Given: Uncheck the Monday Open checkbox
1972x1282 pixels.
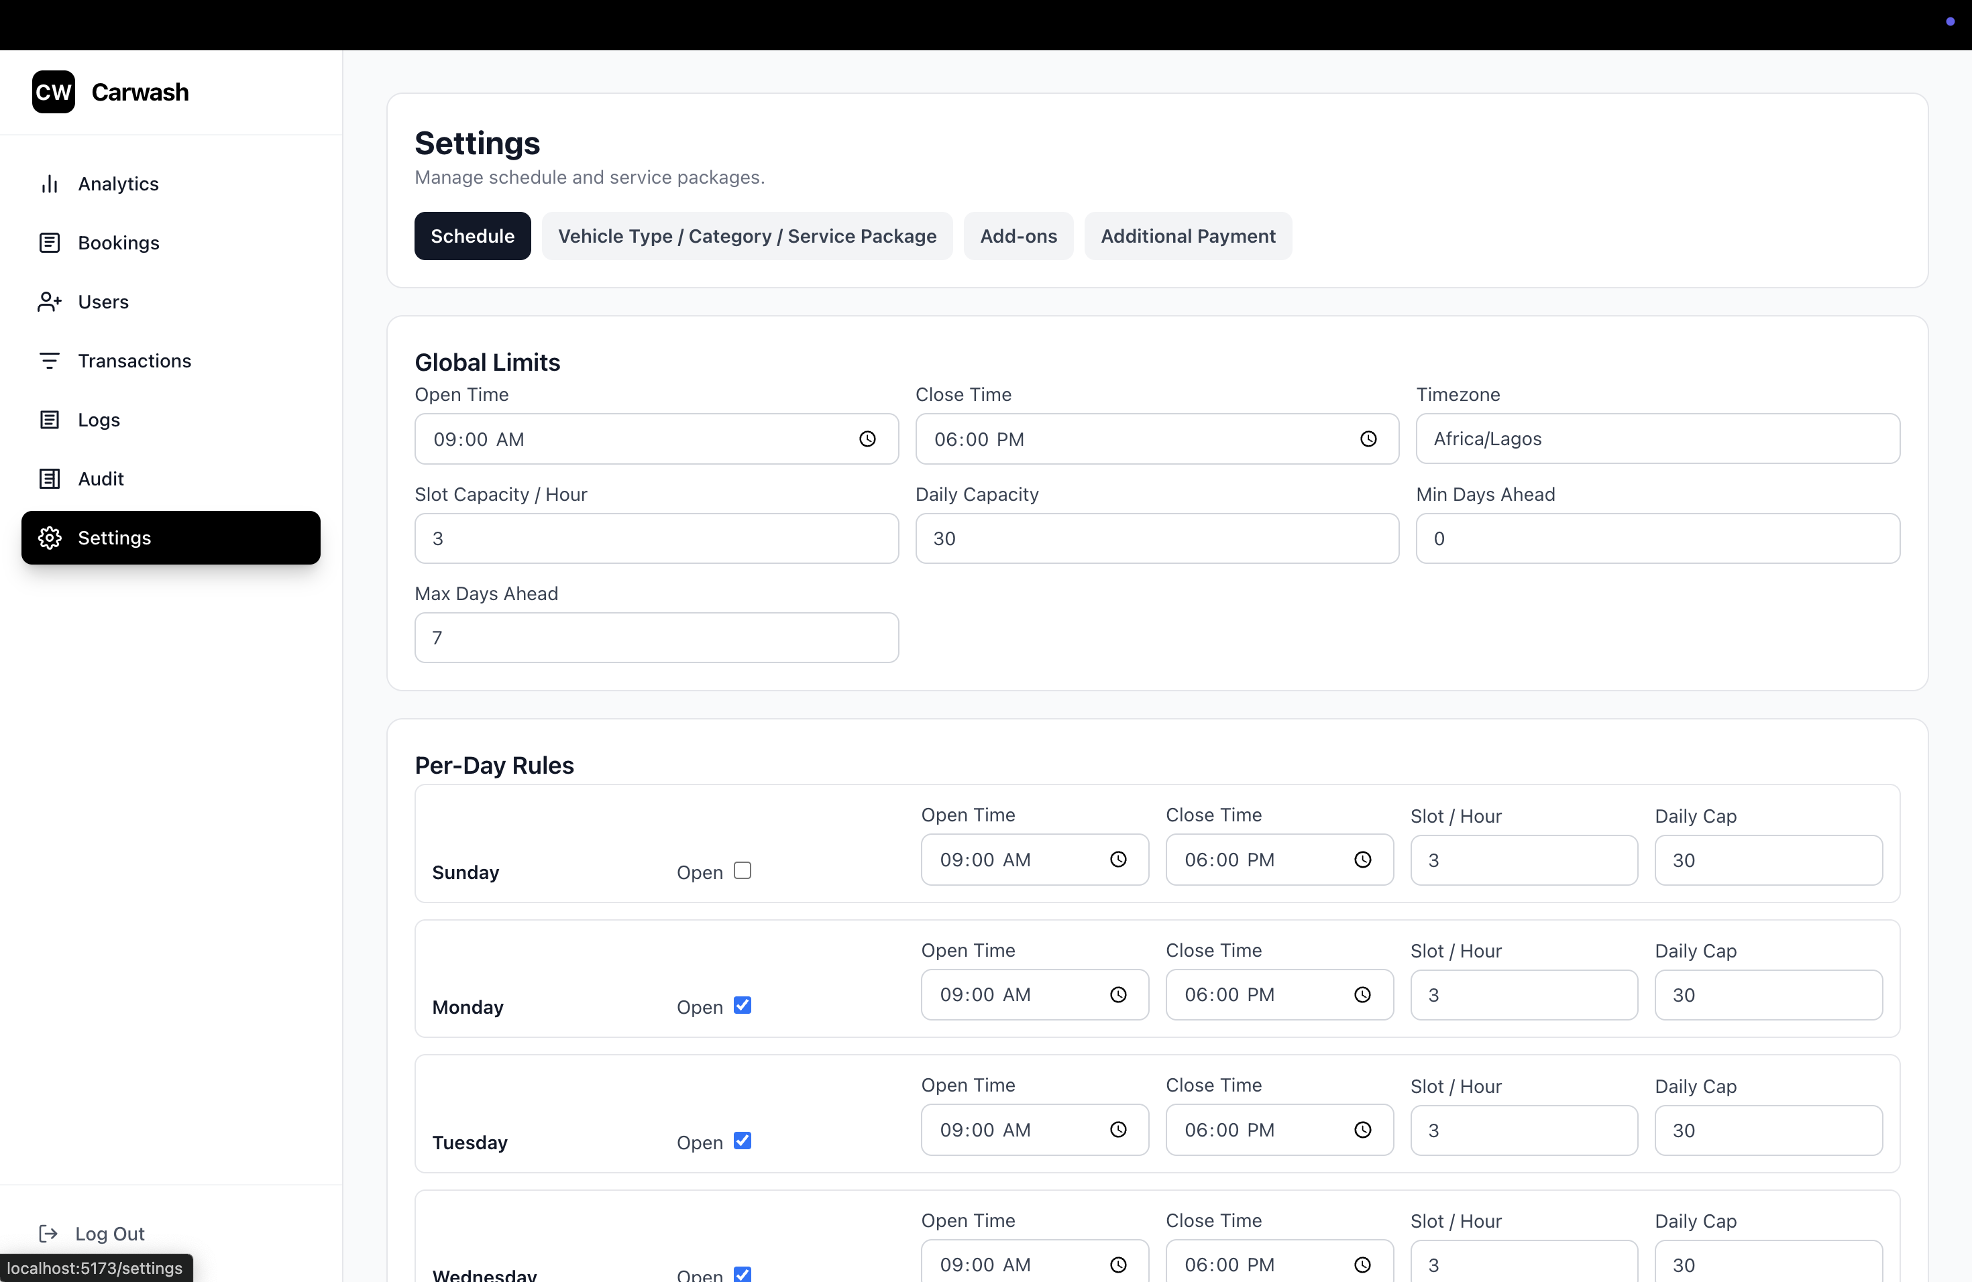Looking at the screenshot, I should tap(743, 1005).
